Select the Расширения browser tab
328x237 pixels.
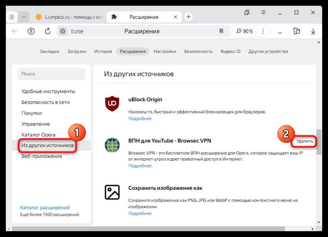click(x=144, y=17)
